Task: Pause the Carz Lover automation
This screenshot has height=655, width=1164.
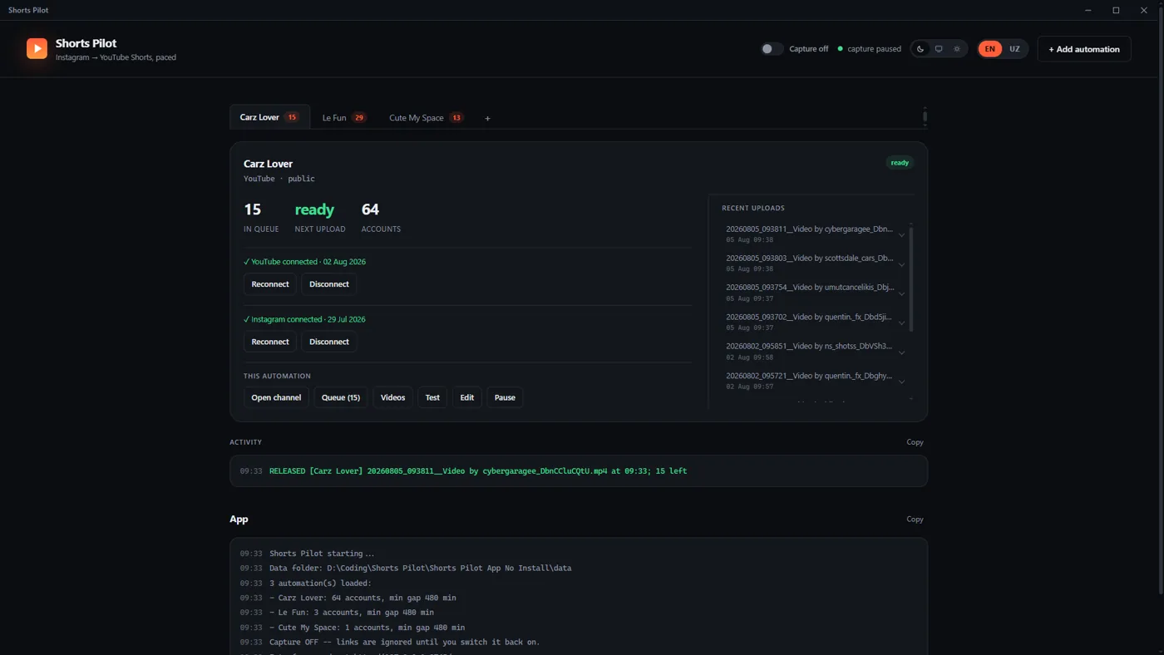Action: coord(505,397)
